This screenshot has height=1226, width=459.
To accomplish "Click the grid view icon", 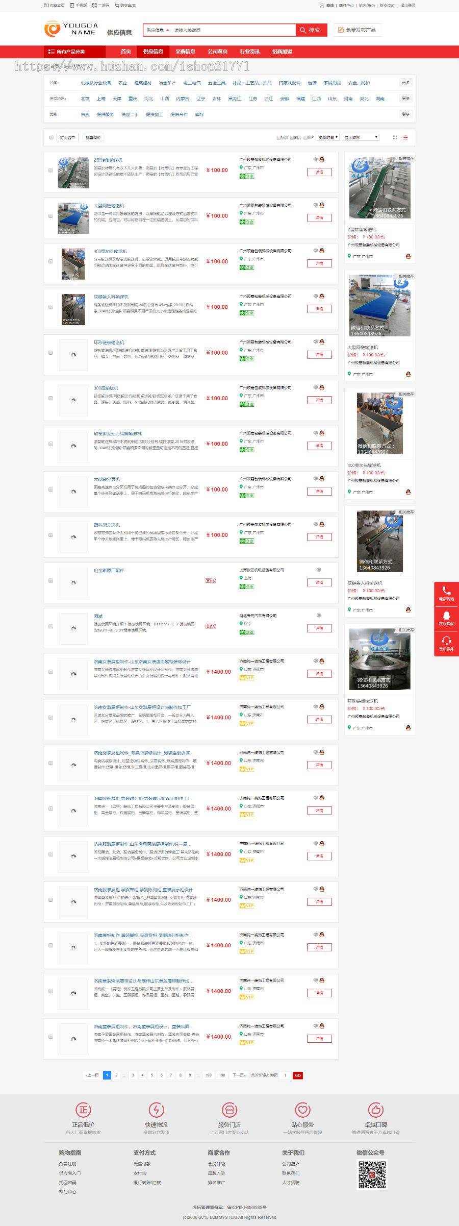I will [395, 137].
